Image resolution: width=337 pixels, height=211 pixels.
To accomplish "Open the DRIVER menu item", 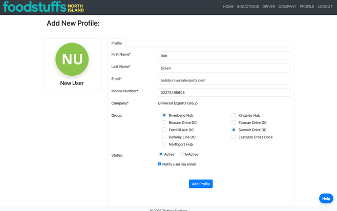I will point(269,7).
